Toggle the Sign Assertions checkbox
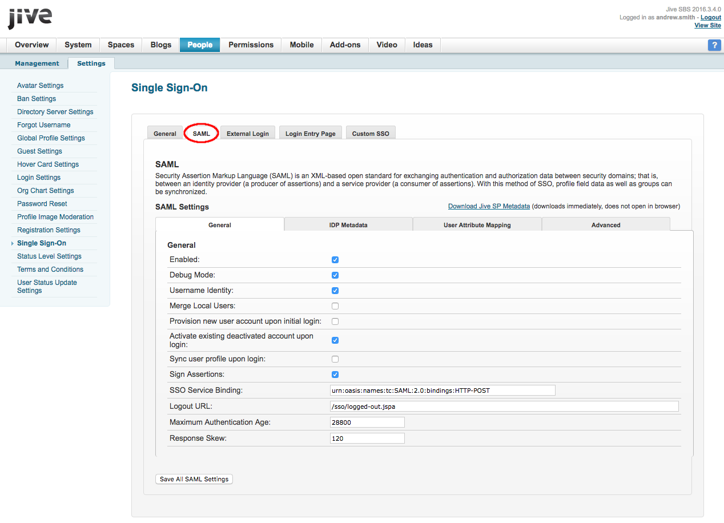The width and height of the screenshot is (724, 523). [x=335, y=375]
